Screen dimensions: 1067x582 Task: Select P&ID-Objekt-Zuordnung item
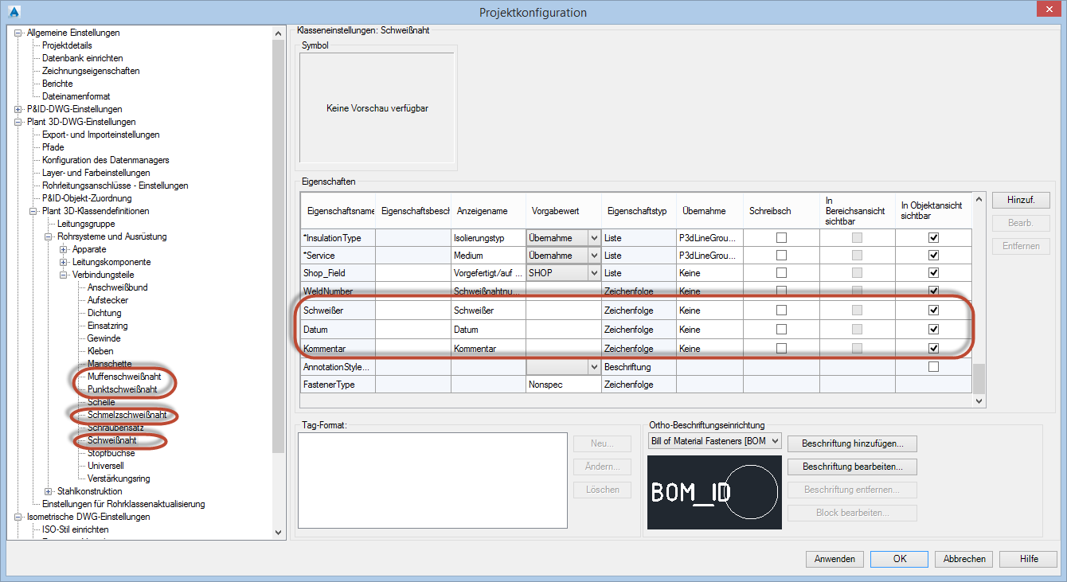pos(87,198)
